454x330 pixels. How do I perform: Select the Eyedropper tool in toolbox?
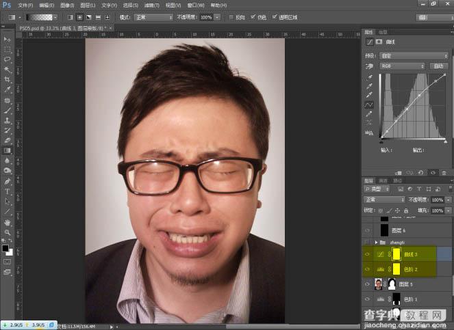pos(8,90)
